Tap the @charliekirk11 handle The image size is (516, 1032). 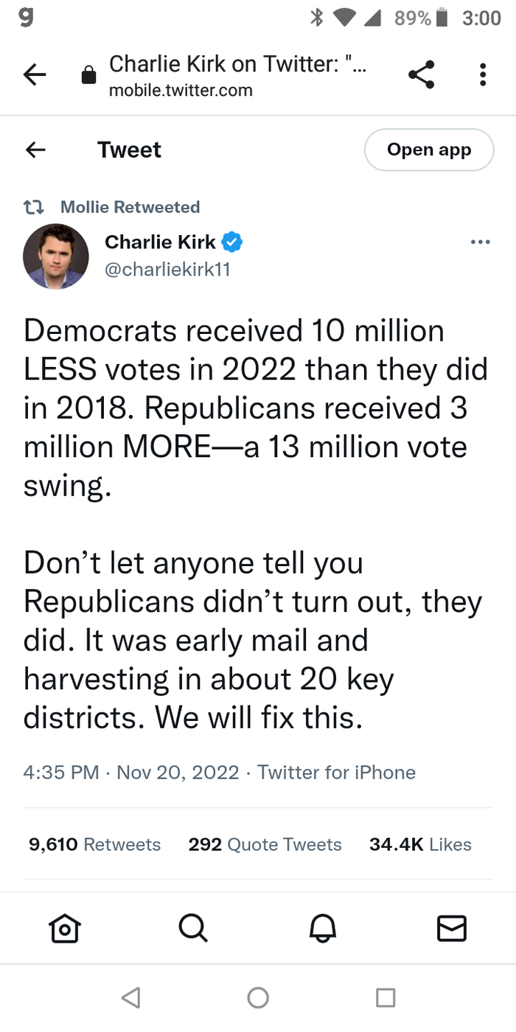coord(168,270)
